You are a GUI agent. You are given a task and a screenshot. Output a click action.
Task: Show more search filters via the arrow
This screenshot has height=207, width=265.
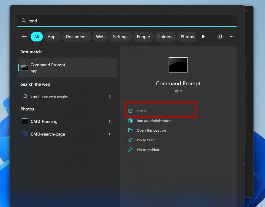(203, 36)
